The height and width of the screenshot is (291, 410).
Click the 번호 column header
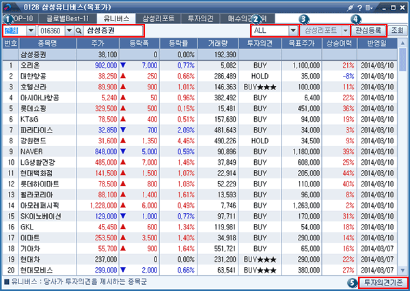click(11, 44)
